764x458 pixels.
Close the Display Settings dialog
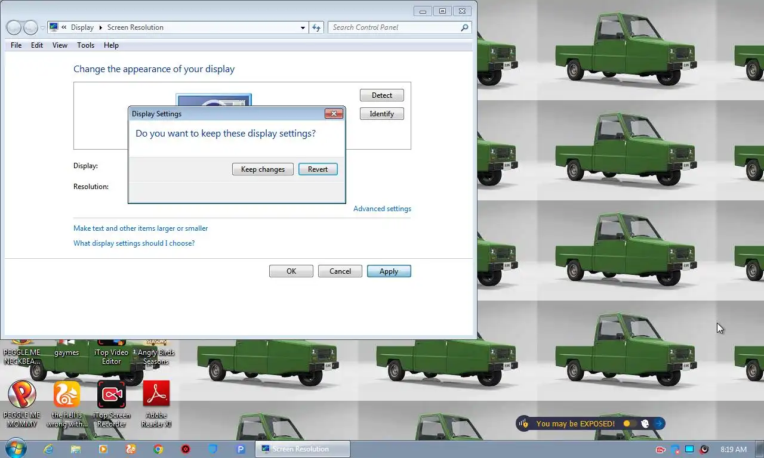[x=334, y=113]
